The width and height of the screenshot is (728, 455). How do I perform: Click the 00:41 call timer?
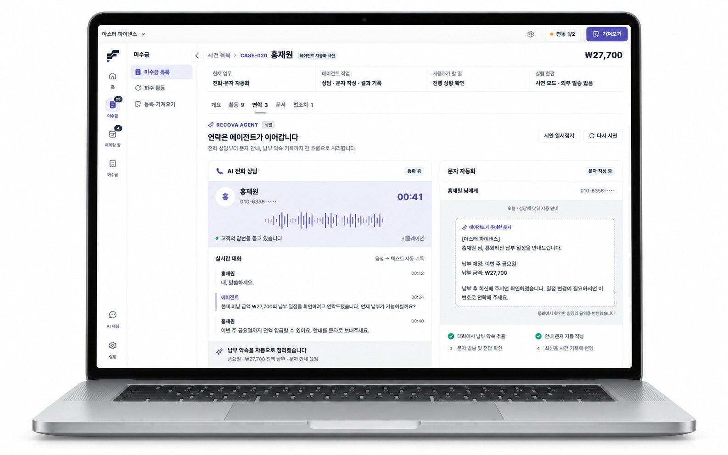click(x=410, y=197)
